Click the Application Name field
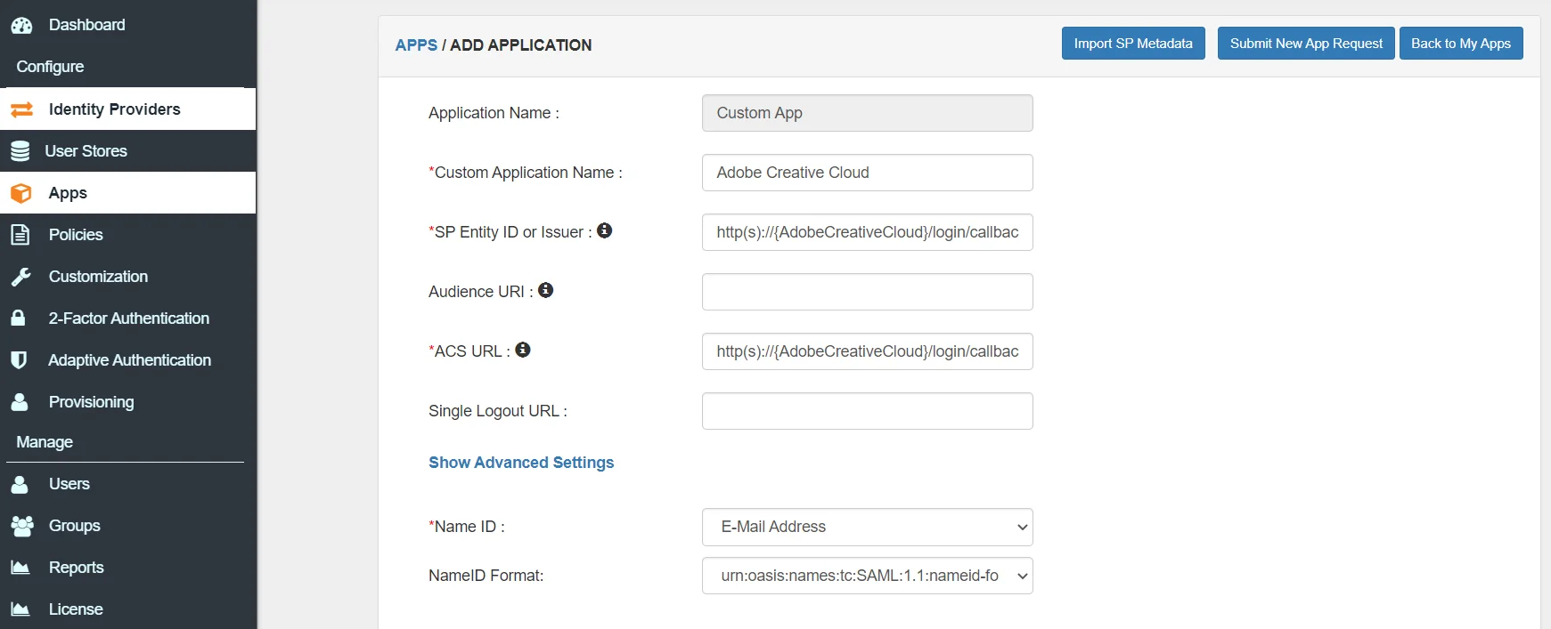 (868, 113)
